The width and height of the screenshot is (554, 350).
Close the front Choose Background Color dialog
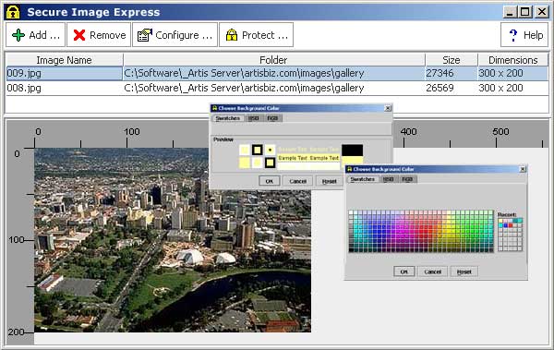(x=523, y=169)
